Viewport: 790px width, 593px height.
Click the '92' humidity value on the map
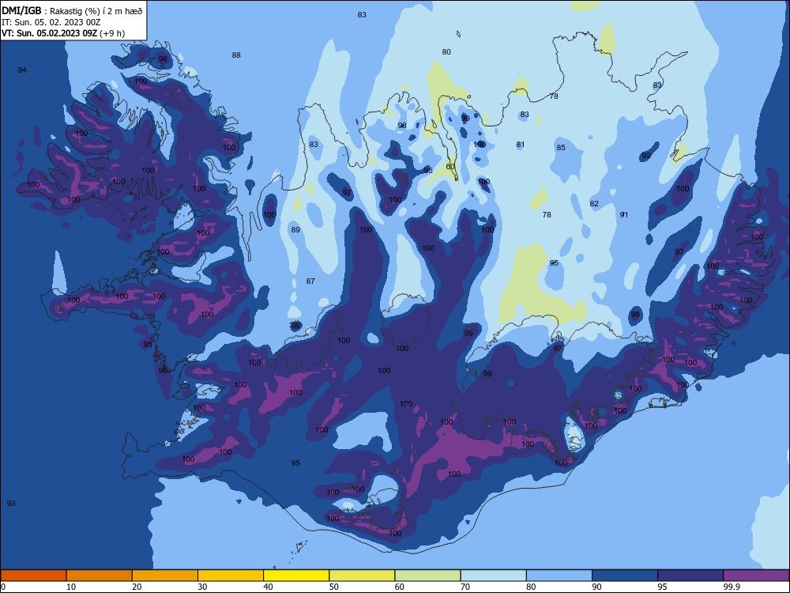(x=646, y=155)
